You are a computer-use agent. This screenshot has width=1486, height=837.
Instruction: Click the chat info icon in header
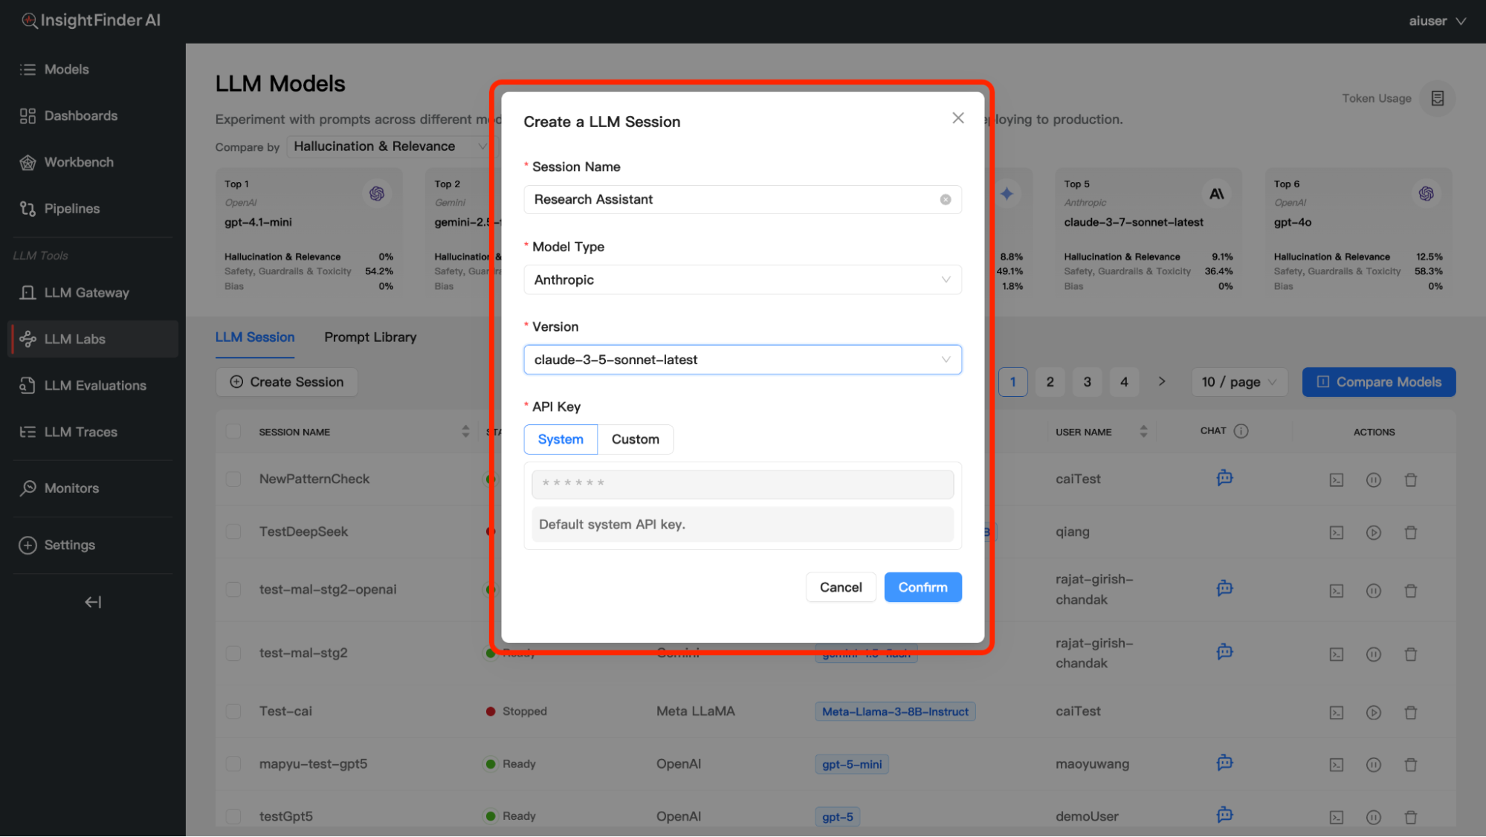[1241, 431]
